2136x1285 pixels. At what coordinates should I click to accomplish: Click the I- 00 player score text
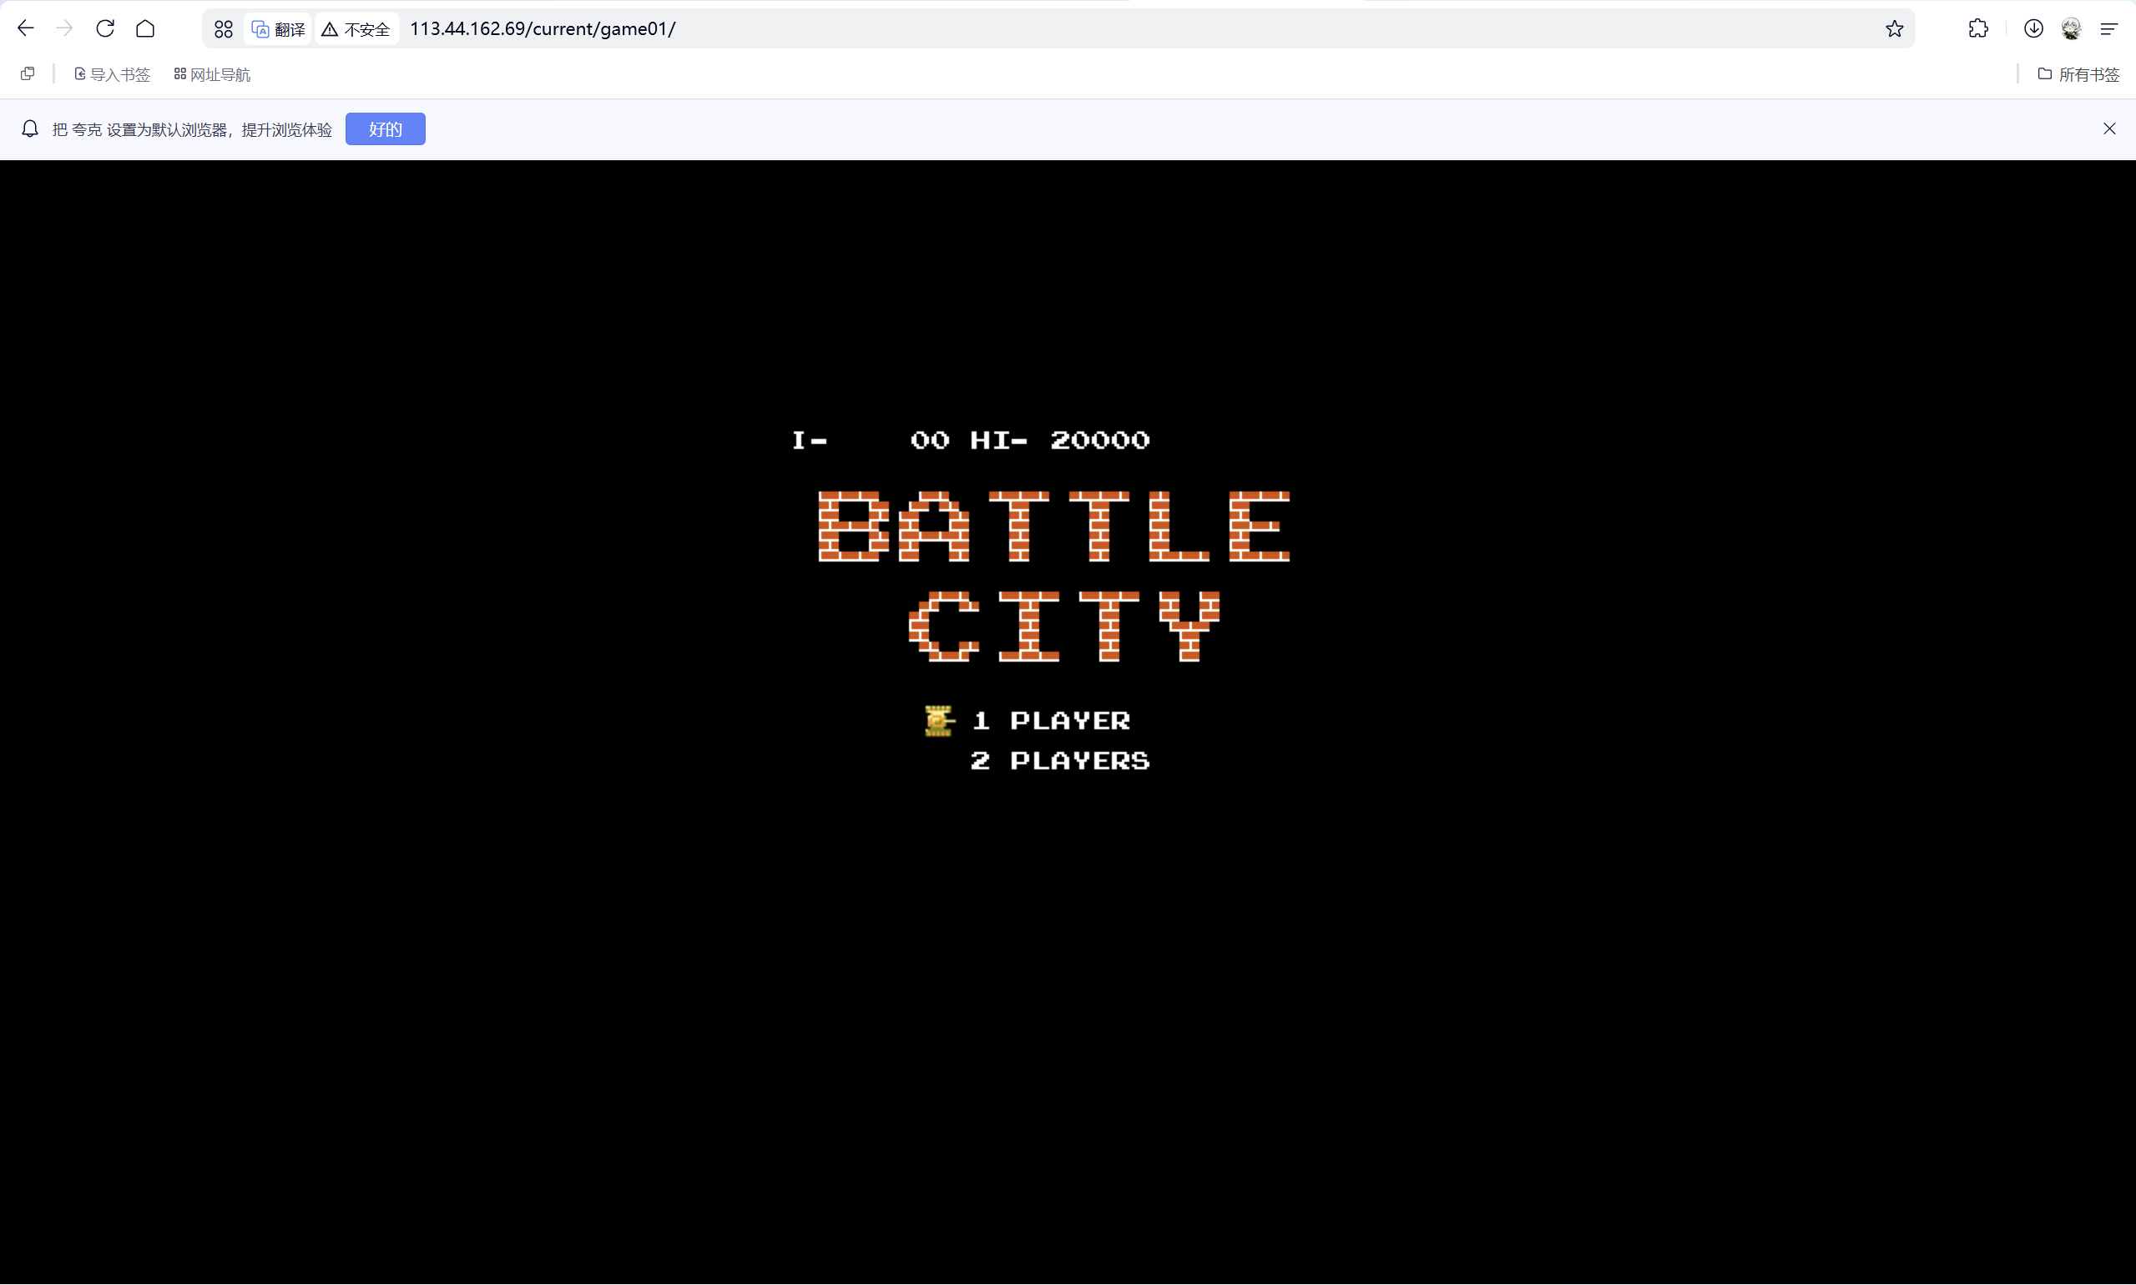point(871,440)
